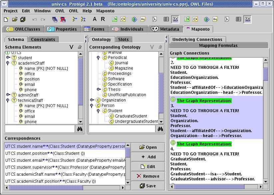
Task: Click the schema search input field
Action: 40,129
